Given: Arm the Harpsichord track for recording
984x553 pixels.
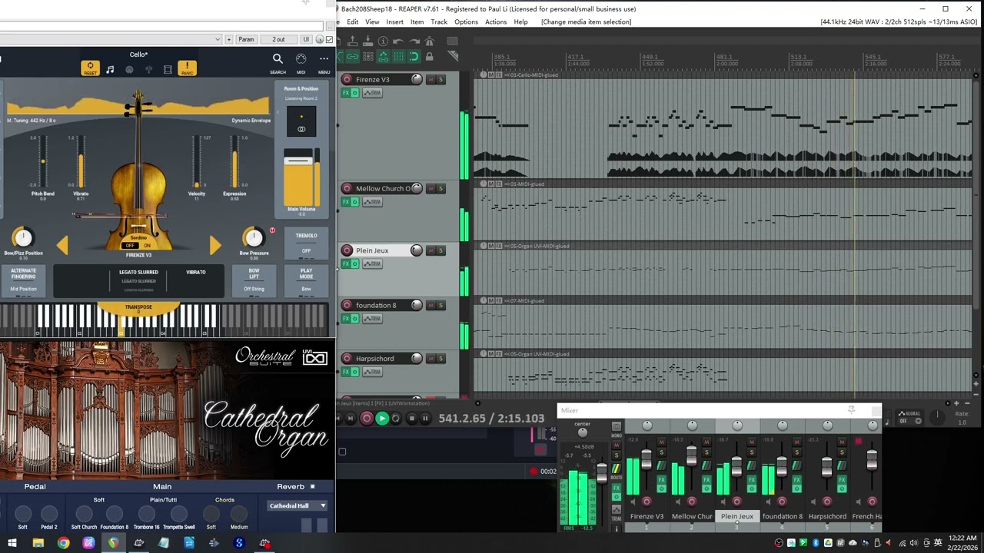Looking at the screenshot, I should click(347, 359).
